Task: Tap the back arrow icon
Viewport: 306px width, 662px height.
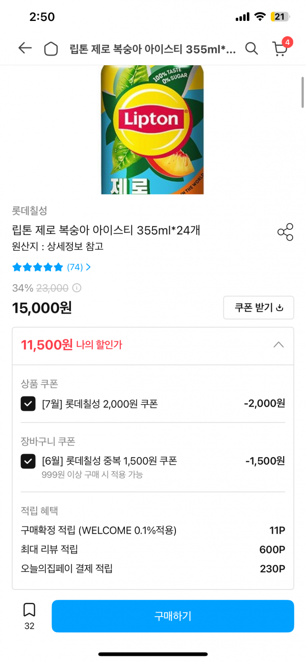Action: (x=24, y=48)
